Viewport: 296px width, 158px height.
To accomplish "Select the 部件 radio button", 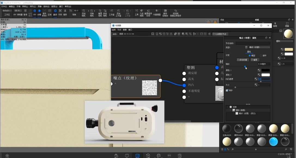I will point(261,56).
